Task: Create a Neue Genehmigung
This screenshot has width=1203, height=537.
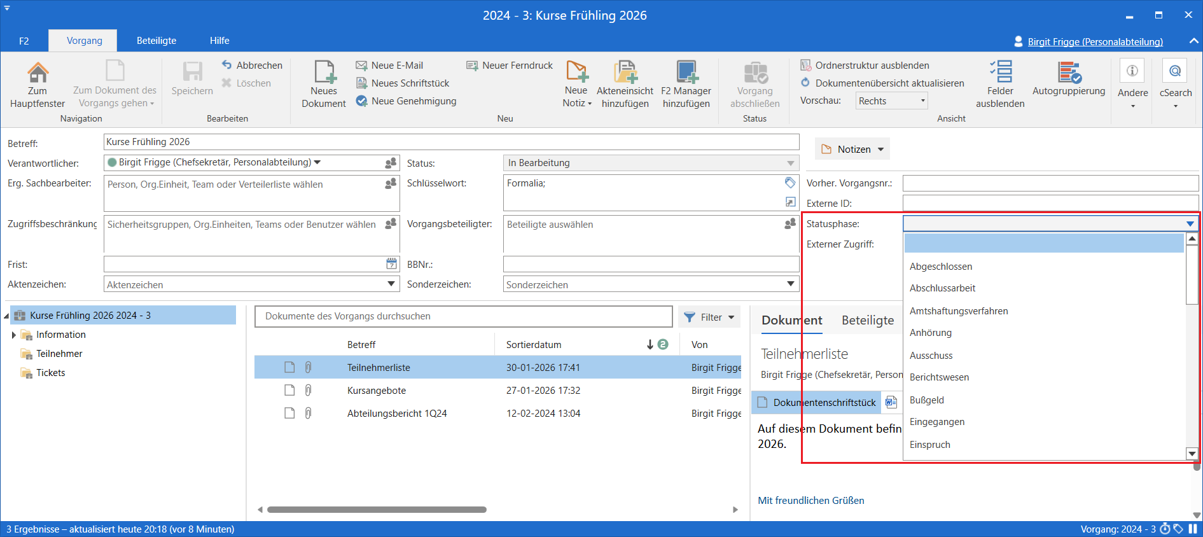Action: pos(406,101)
